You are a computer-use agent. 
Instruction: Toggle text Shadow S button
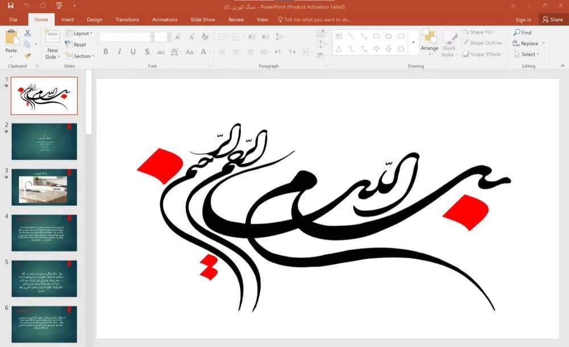tap(147, 52)
